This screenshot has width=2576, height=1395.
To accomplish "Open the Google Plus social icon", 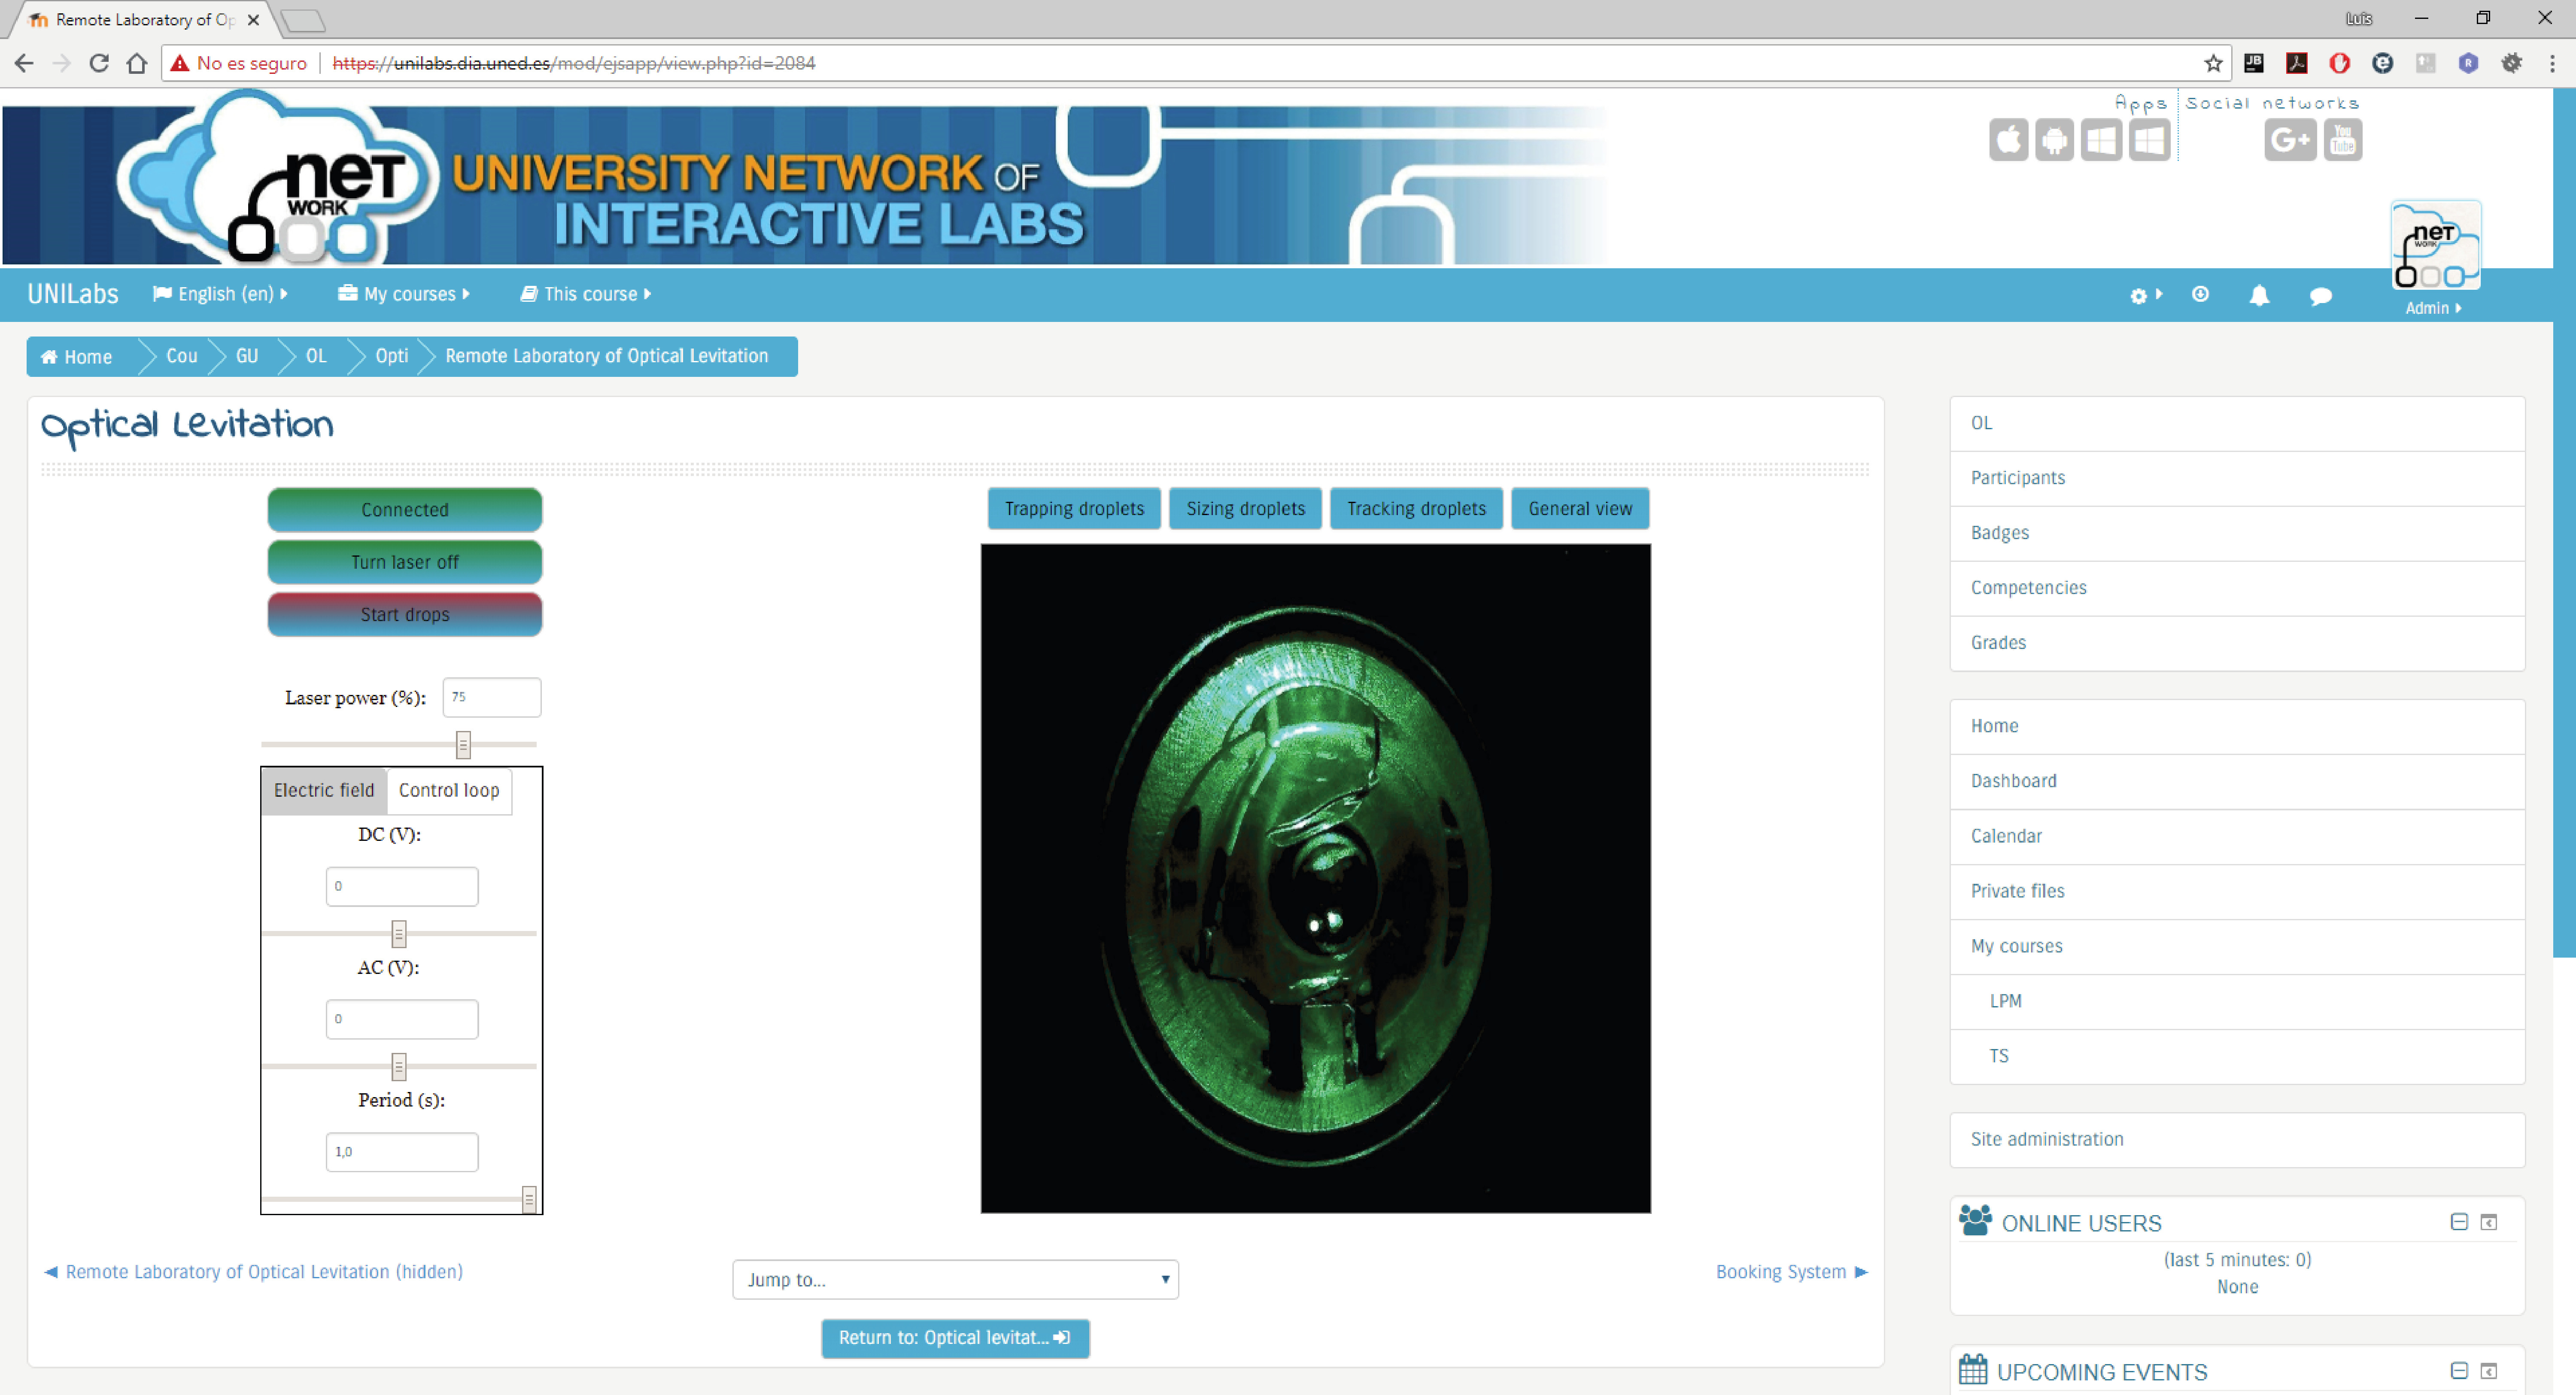I will tap(2289, 140).
